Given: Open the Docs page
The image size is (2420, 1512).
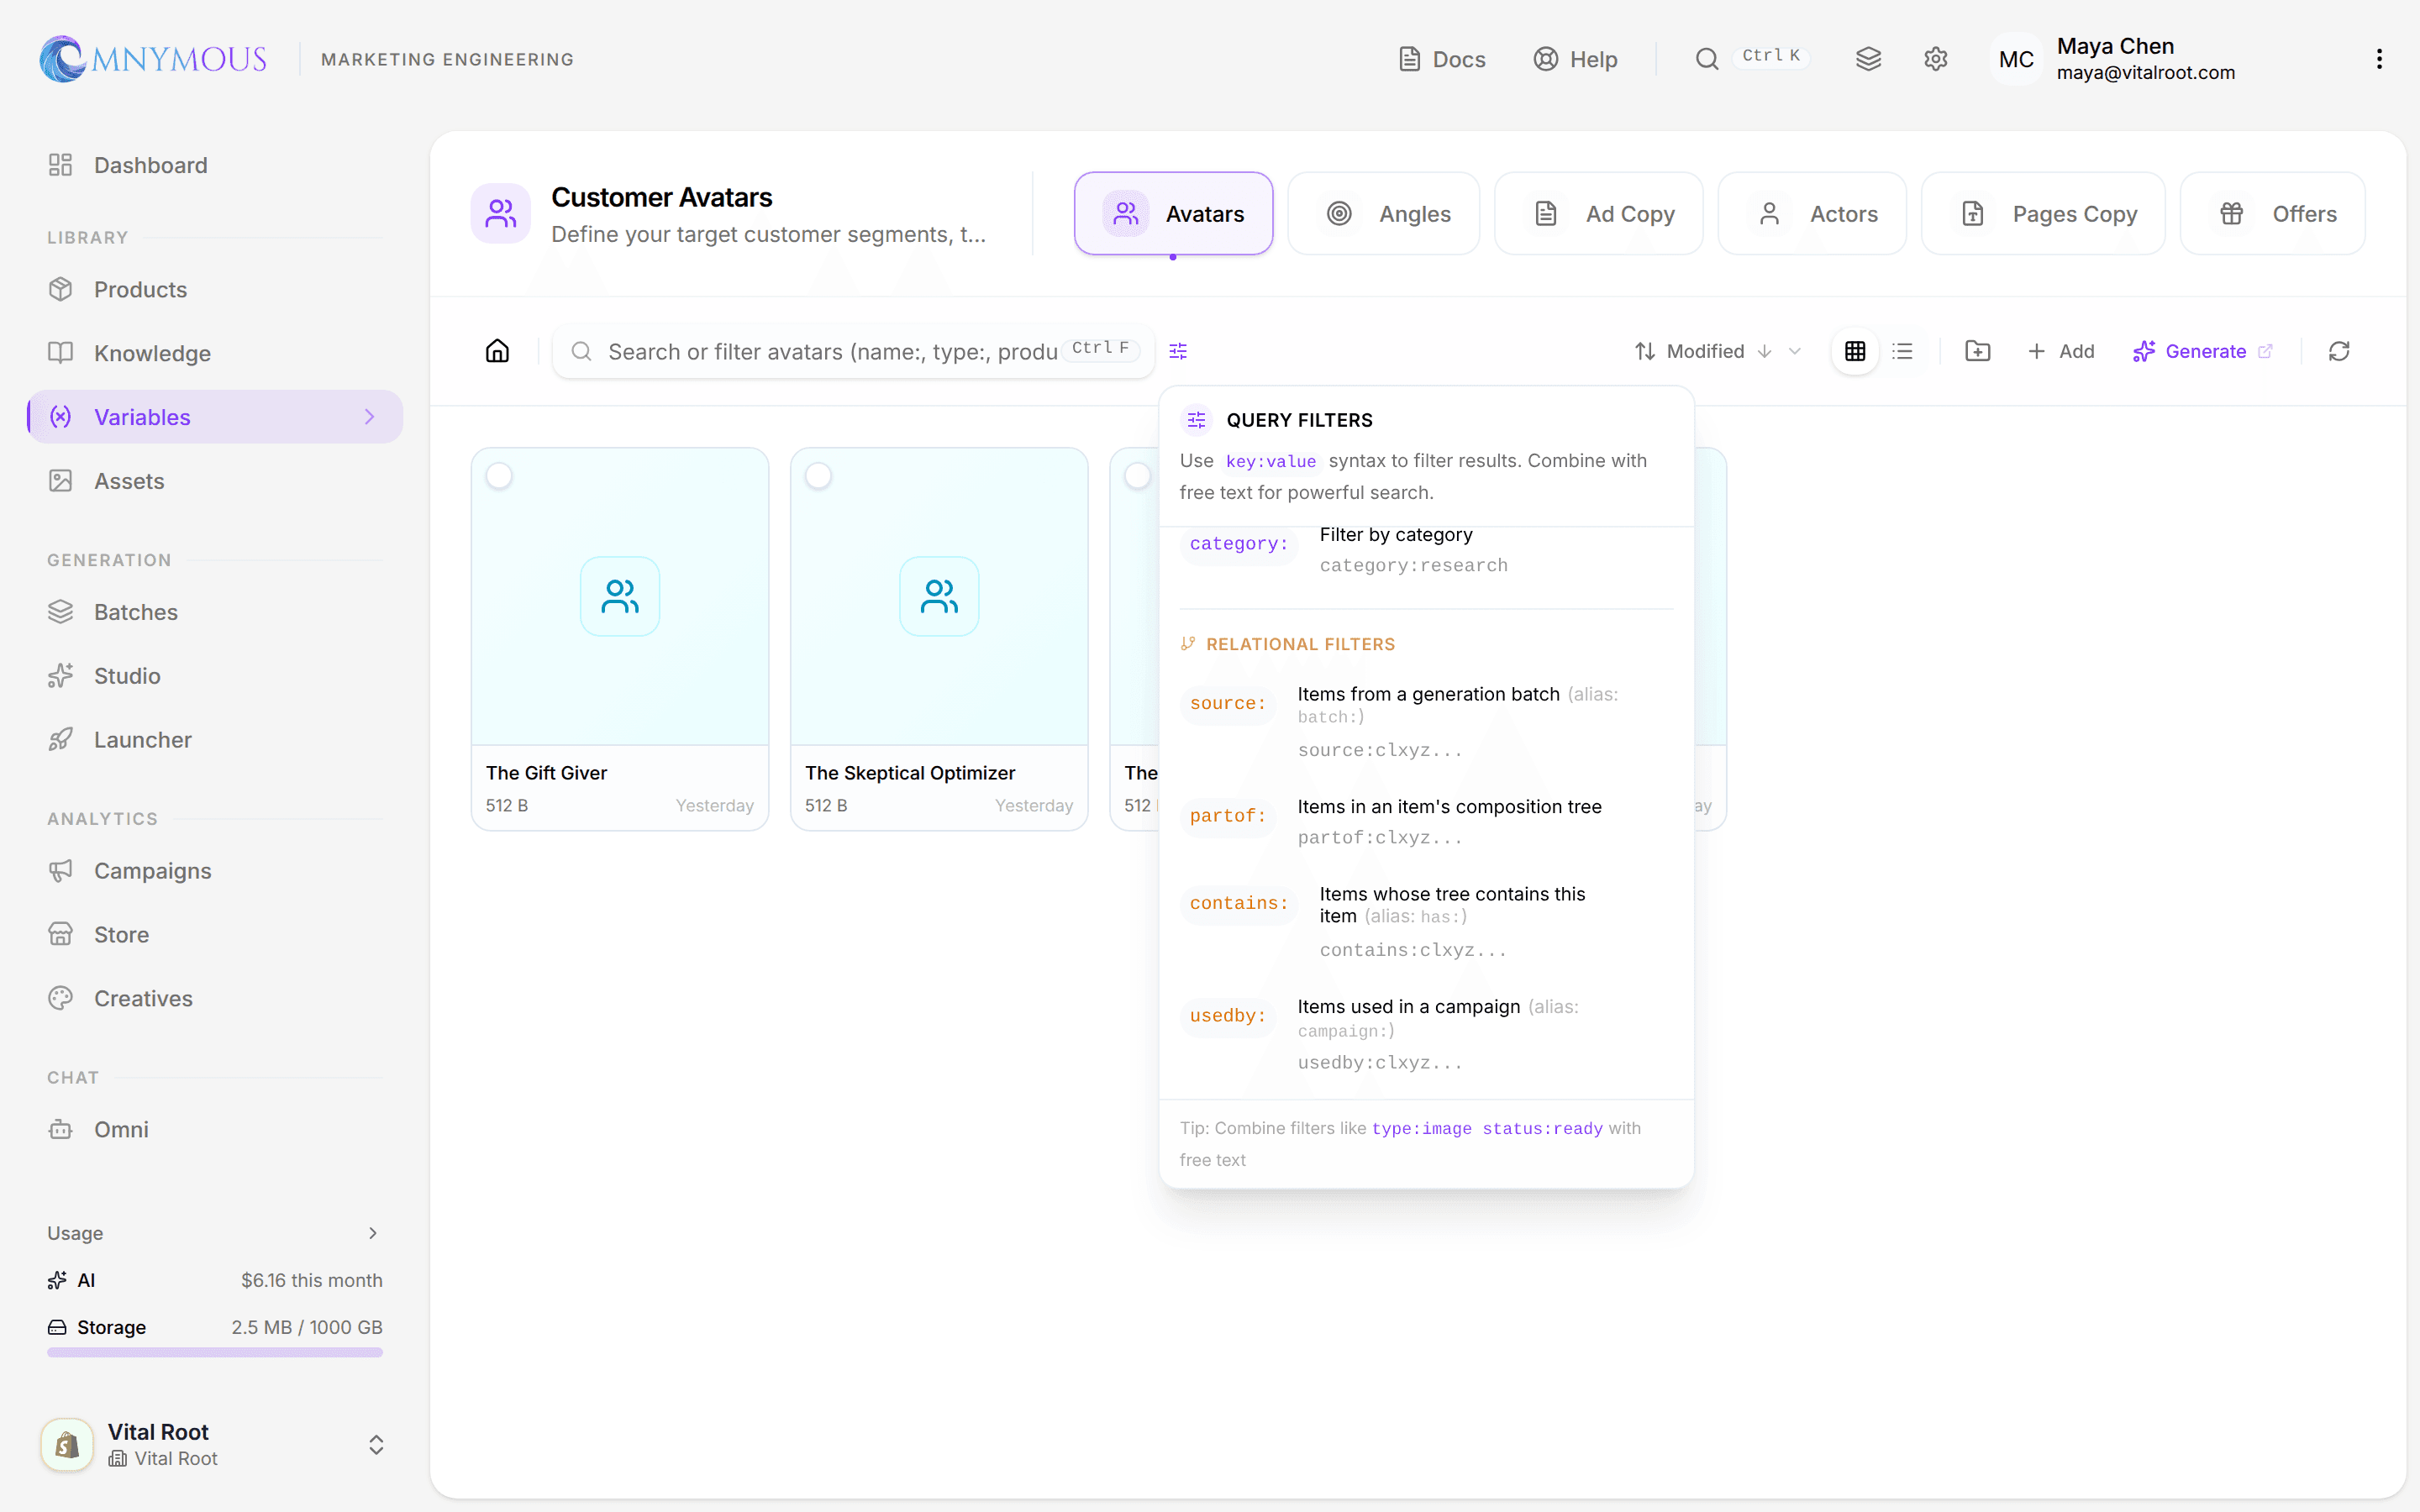Looking at the screenshot, I should [1441, 59].
